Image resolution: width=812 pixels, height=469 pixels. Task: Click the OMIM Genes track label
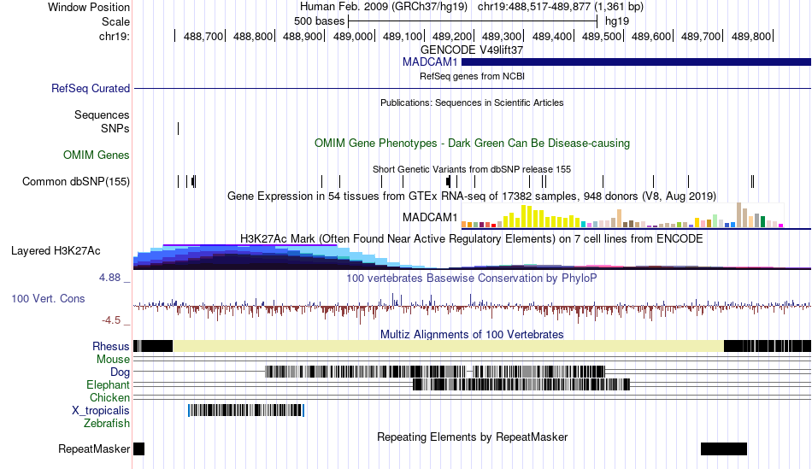[x=97, y=155]
